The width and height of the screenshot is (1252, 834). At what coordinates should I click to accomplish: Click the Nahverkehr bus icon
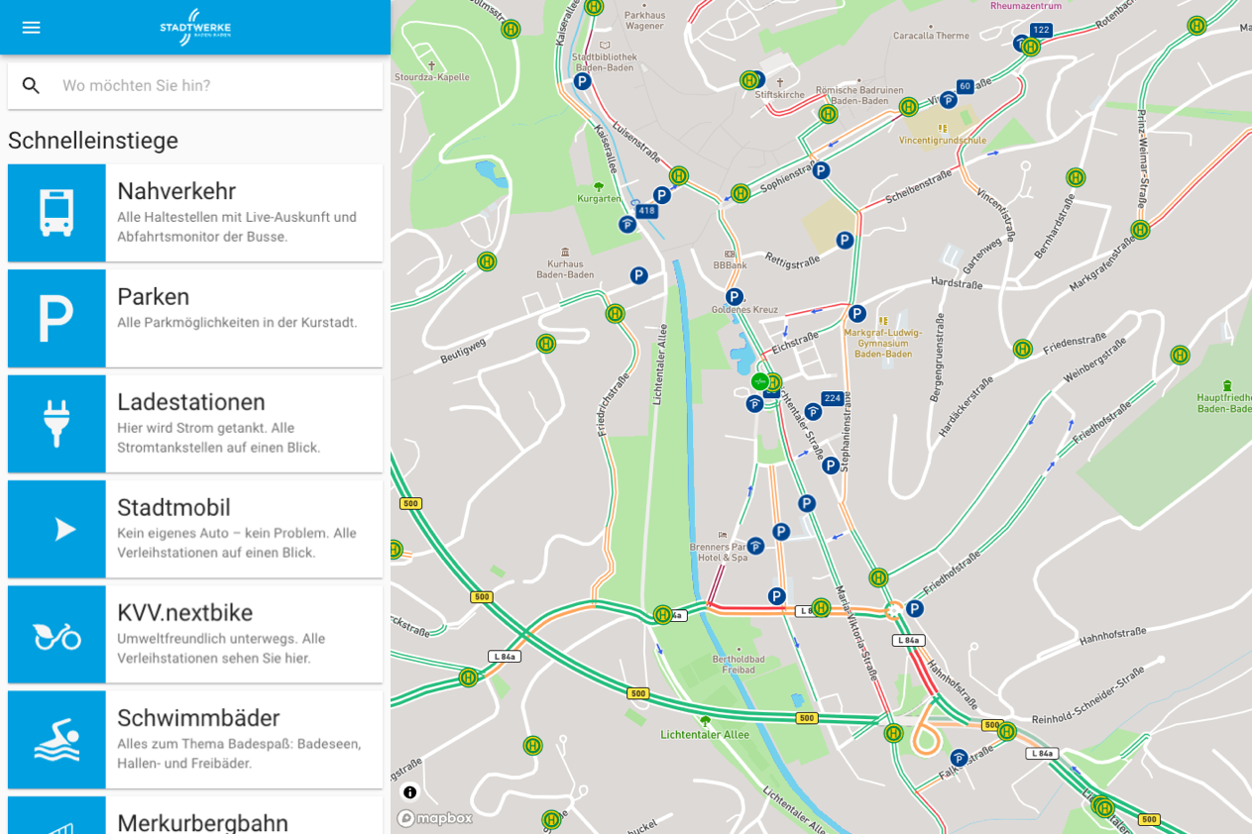57,213
